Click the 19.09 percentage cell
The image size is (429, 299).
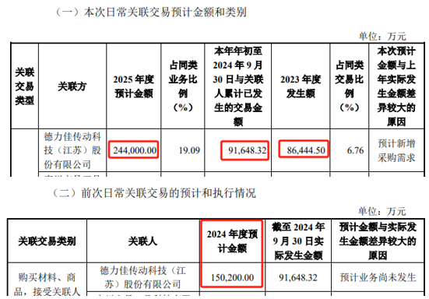pos(189,150)
